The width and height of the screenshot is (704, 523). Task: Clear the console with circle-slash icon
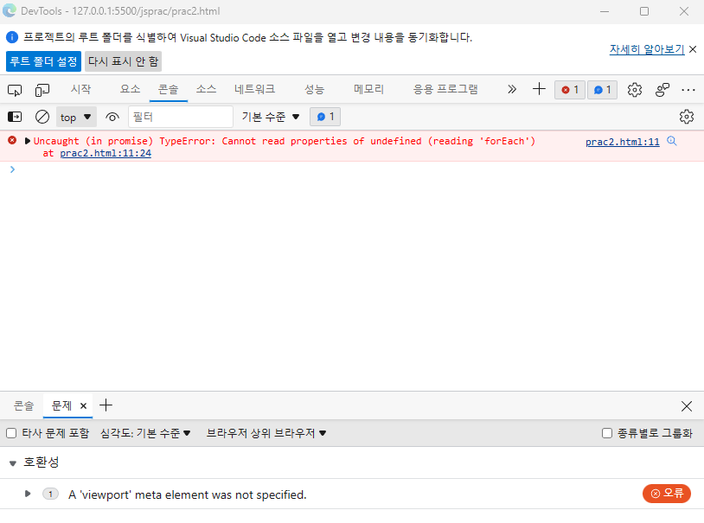[42, 118]
